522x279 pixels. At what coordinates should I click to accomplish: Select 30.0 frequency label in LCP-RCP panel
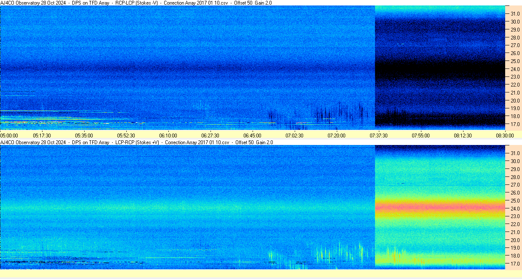pyautogui.click(x=515, y=161)
